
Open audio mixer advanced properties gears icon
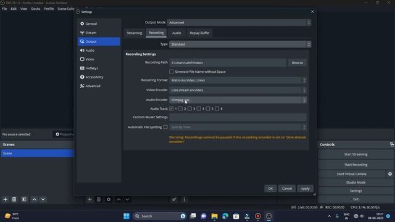click(x=174, y=199)
